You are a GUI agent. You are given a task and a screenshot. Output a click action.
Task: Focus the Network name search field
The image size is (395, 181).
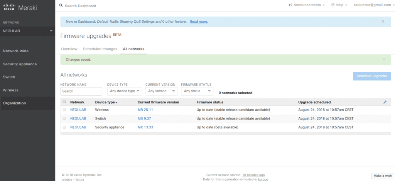point(81,91)
